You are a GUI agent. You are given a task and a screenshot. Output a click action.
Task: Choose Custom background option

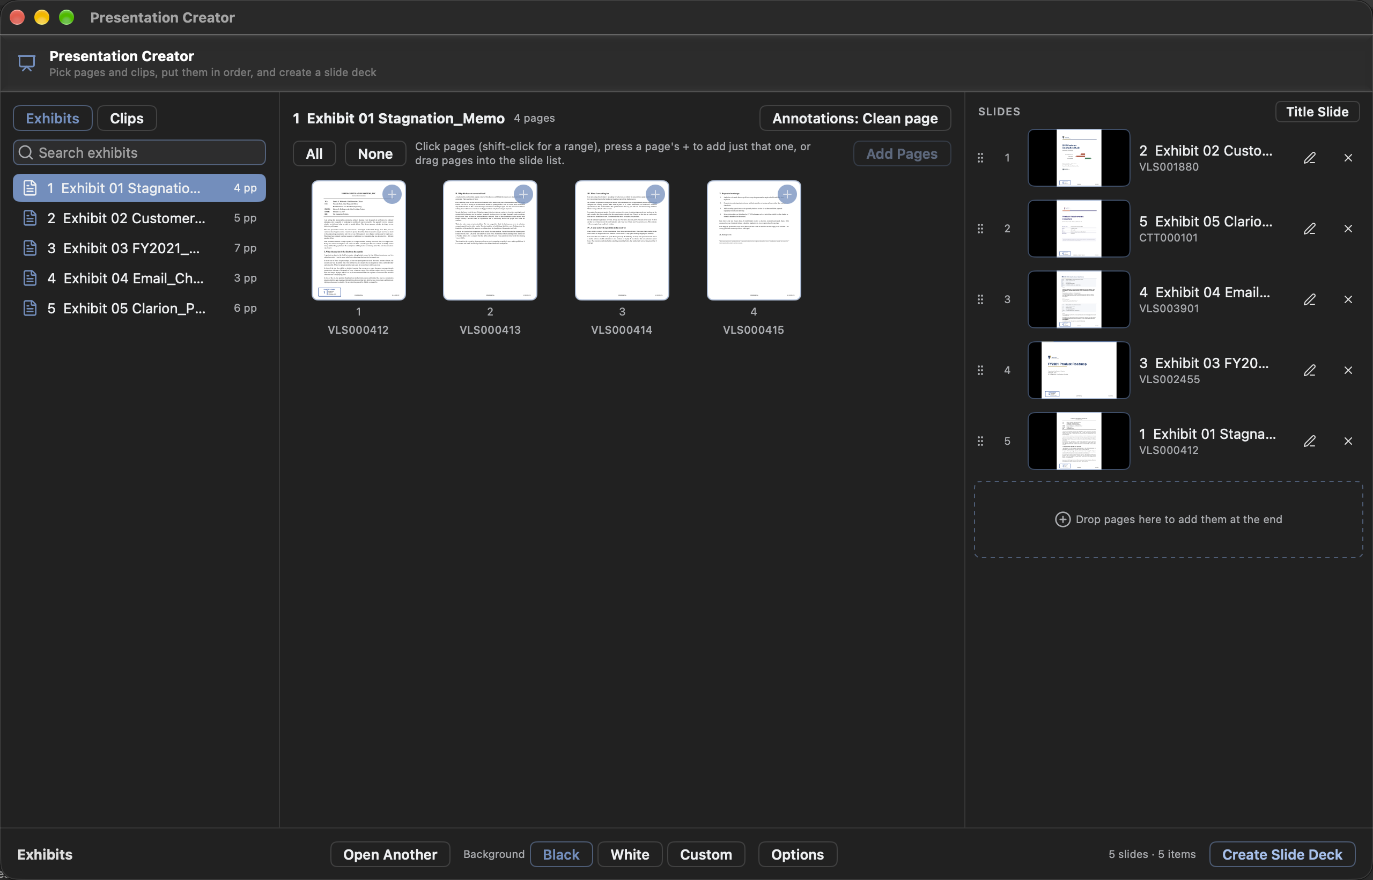click(706, 854)
